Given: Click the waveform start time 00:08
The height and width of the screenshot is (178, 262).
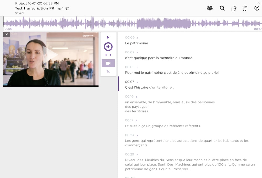Looking at the screenshot, I should (x=9, y=29).
